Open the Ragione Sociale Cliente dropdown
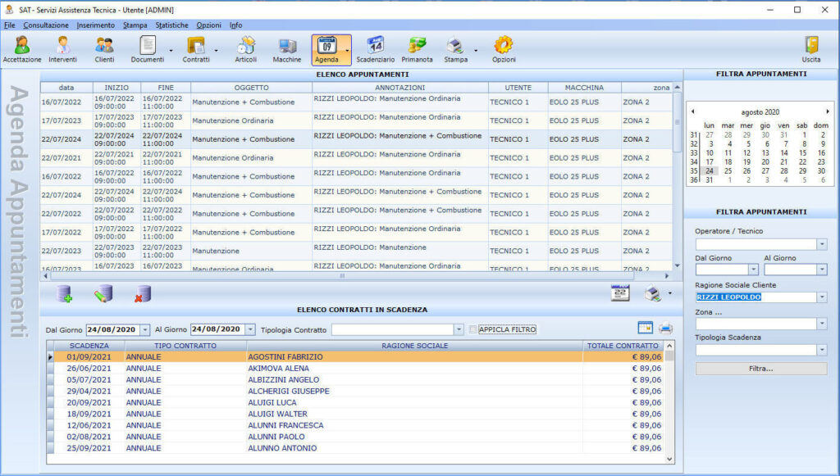 822,297
